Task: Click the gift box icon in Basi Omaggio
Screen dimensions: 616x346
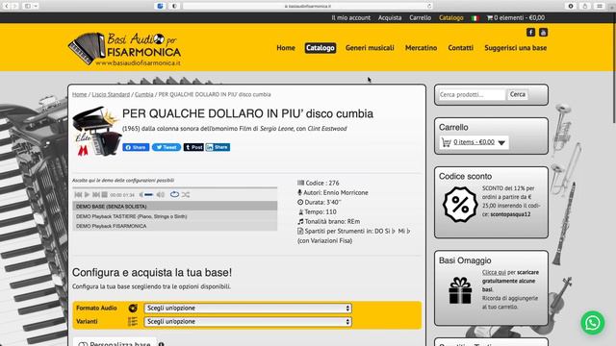Action: pyautogui.click(x=460, y=290)
